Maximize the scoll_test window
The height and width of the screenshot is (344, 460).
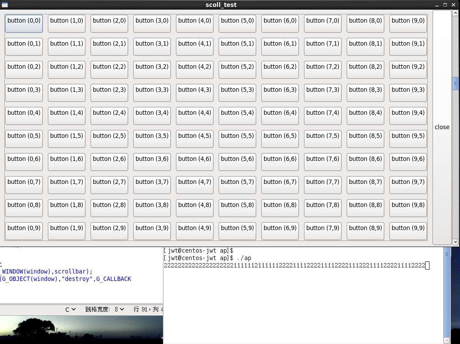tap(445, 5)
